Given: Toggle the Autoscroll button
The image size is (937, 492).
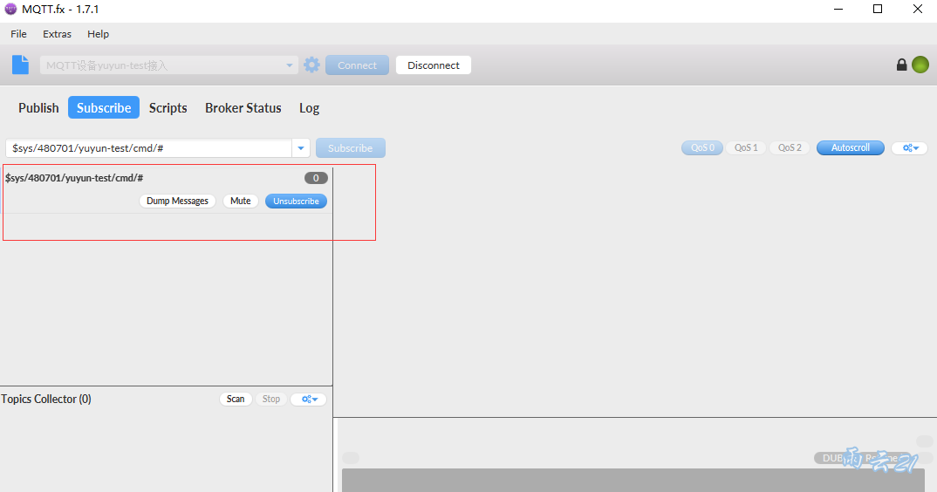Looking at the screenshot, I should [x=851, y=147].
